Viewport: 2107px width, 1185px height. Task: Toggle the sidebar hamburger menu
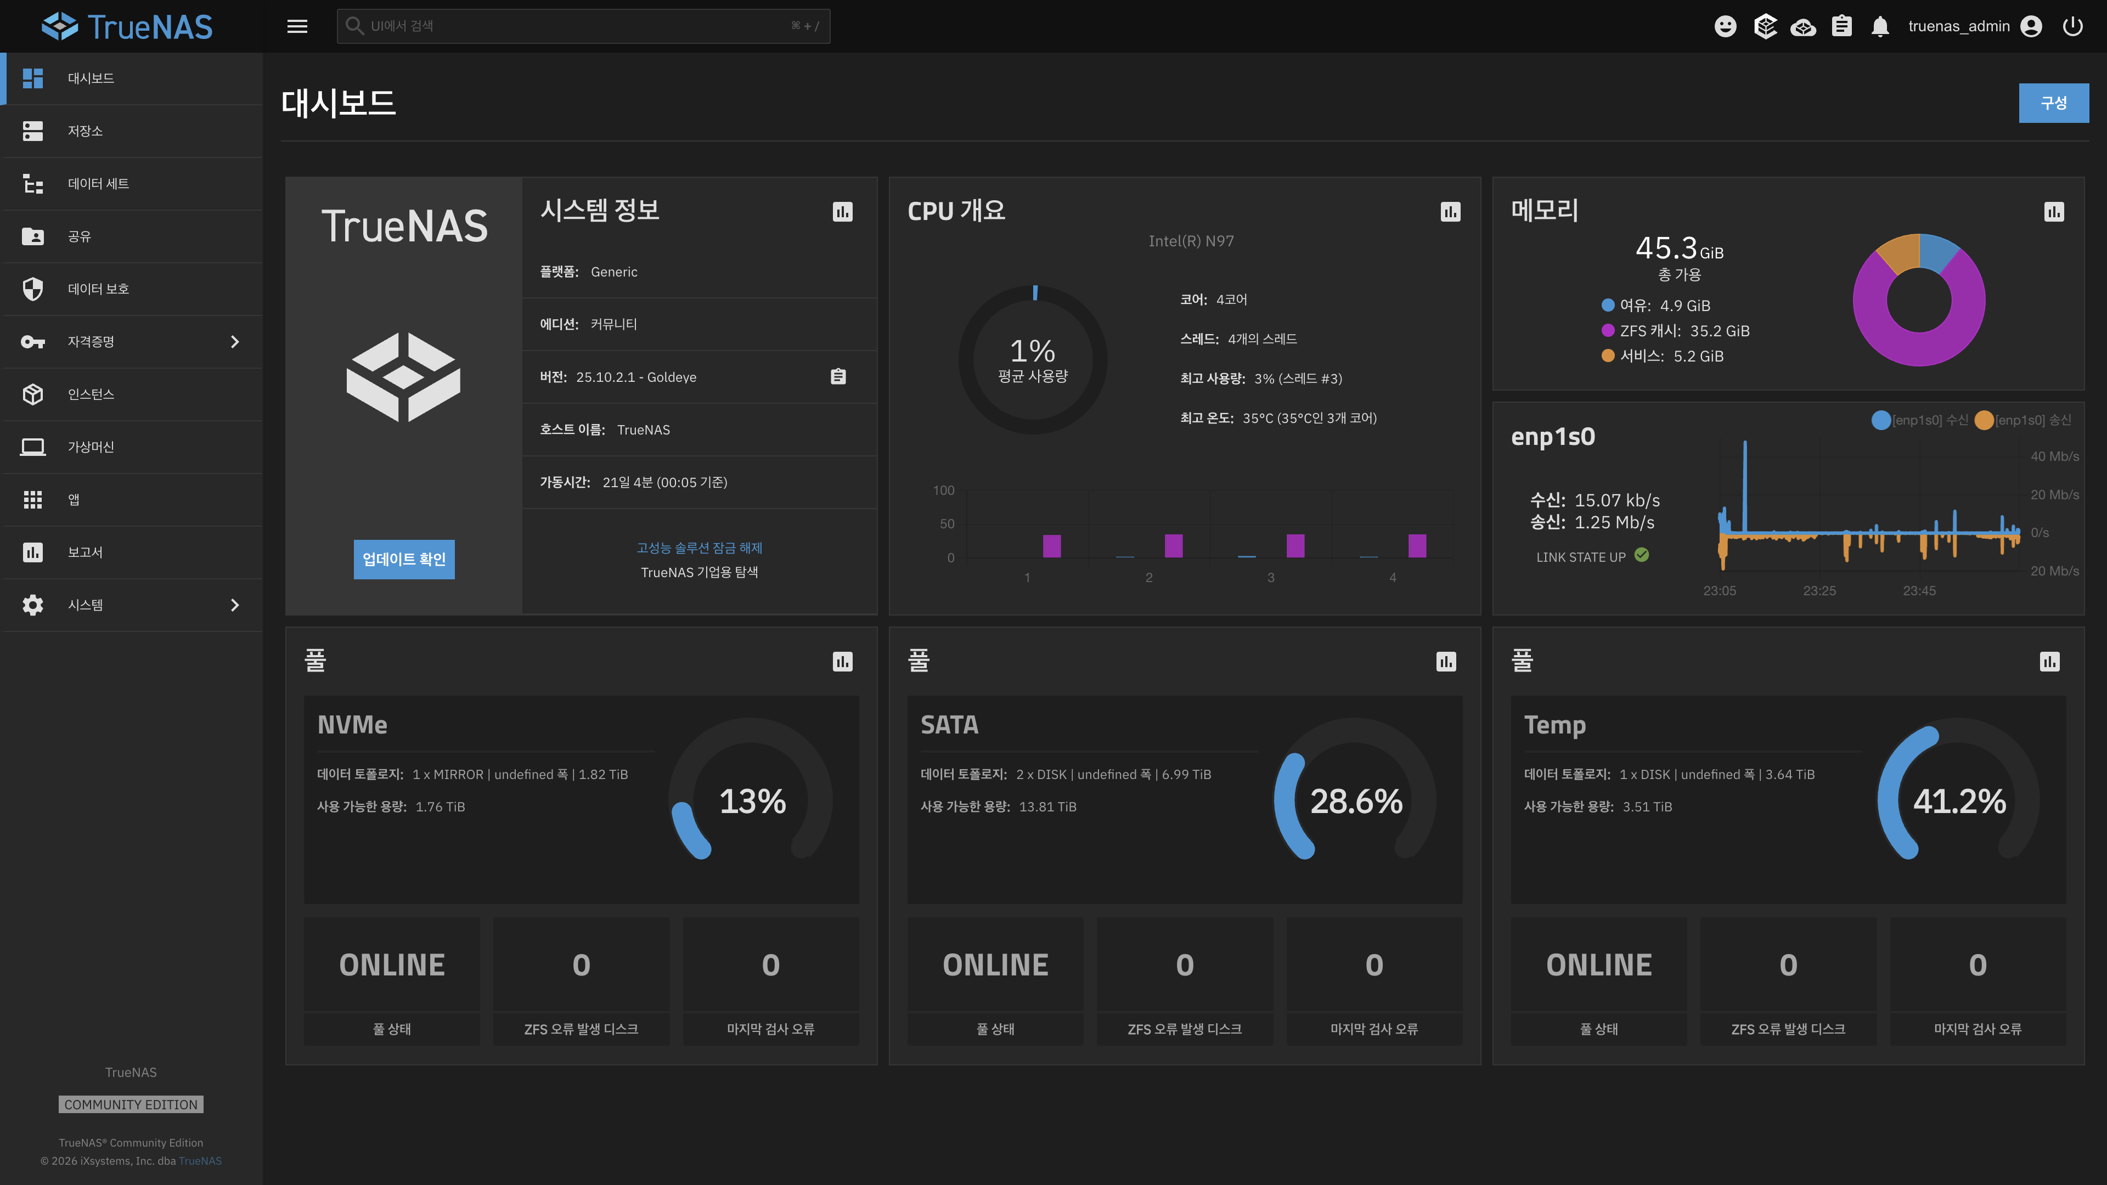(x=297, y=26)
